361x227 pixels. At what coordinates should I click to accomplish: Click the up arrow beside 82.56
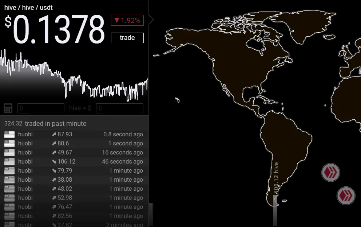click(x=54, y=216)
